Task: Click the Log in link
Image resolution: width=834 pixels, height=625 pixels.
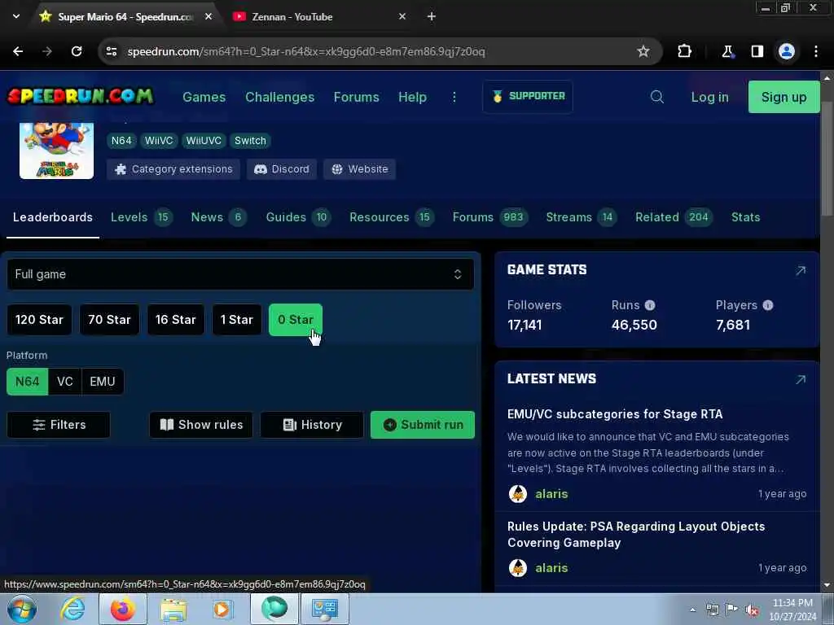Action: click(x=709, y=97)
